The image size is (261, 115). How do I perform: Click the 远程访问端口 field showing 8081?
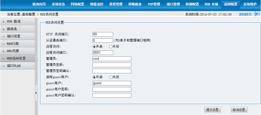[x=103, y=53]
